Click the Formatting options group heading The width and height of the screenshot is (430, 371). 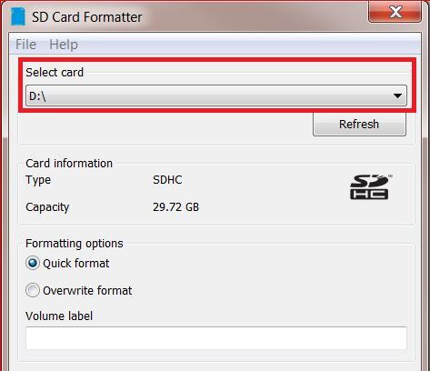click(x=75, y=244)
